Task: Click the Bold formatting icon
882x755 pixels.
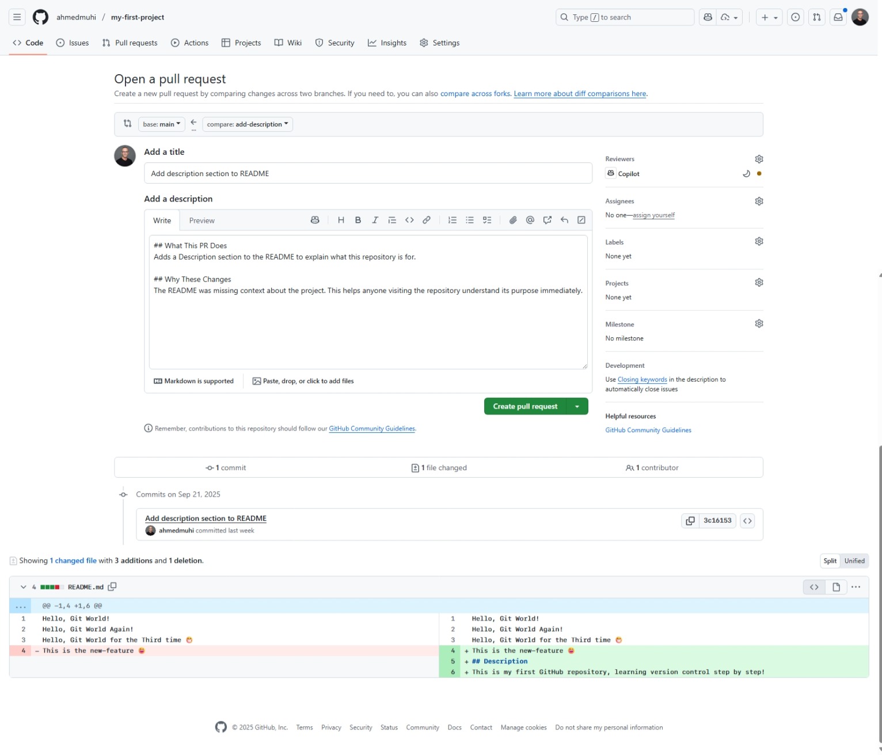Action: [x=358, y=220]
